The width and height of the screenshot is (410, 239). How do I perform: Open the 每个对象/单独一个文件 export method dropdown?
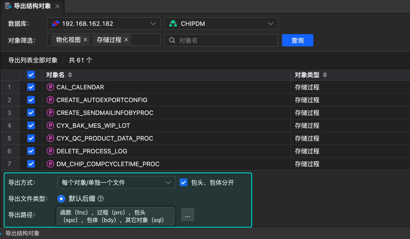(x=168, y=182)
